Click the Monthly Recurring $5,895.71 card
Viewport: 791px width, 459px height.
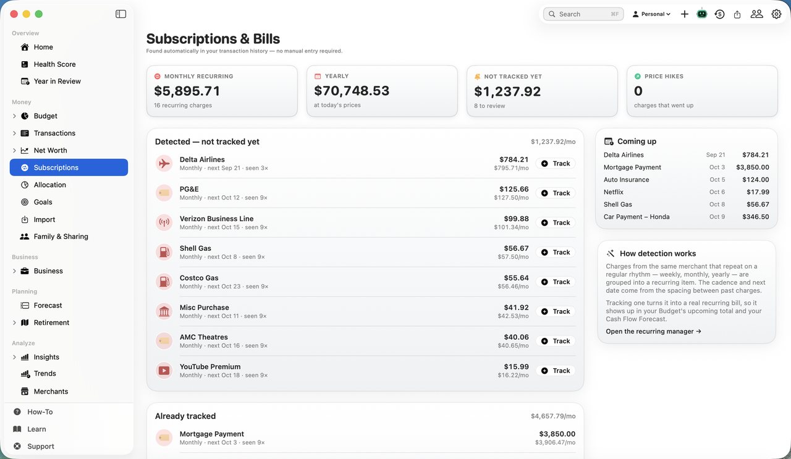click(x=222, y=91)
